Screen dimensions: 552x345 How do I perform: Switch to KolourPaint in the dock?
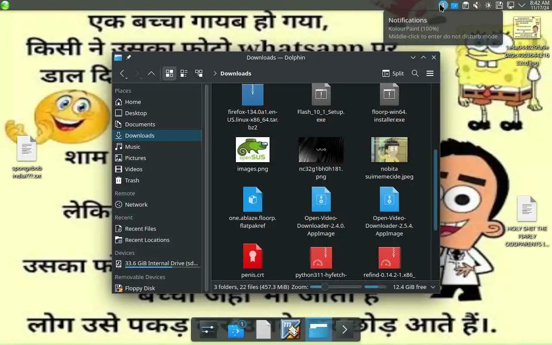[291, 330]
